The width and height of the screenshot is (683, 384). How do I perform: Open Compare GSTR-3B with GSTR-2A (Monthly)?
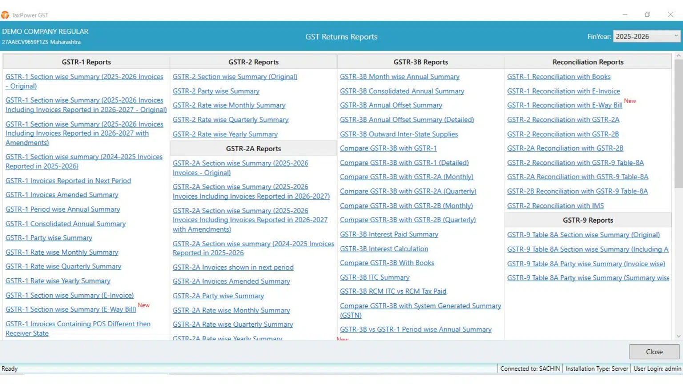[406, 177]
